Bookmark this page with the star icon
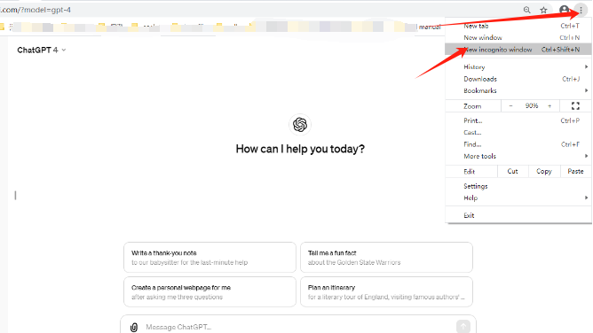This screenshot has width=593, height=333. click(x=544, y=10)
